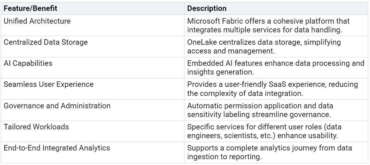Click the phrase 'ingestion to reporting'
Viewport: 370px width, 165px height.
click(x=225, y=157)
